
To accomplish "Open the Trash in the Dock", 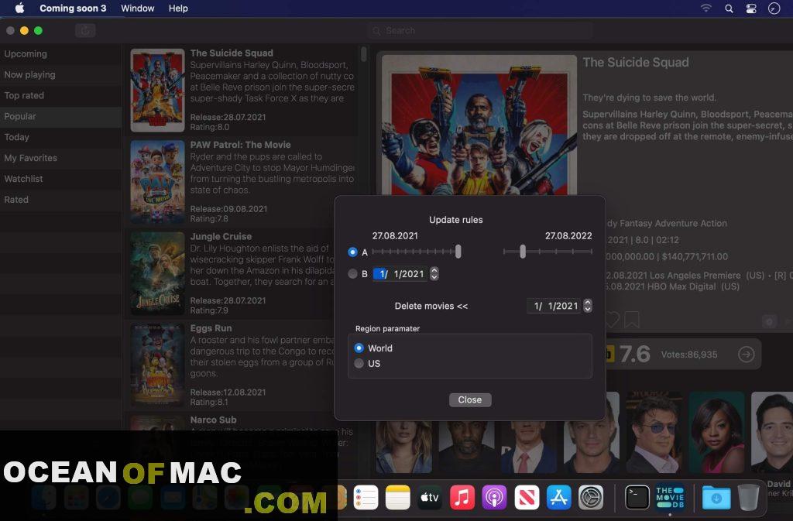I will (749, 498).
